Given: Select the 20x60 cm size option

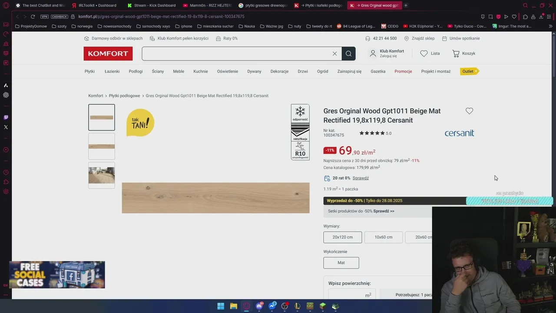Looking at the screenshot, I should [419, 237].
